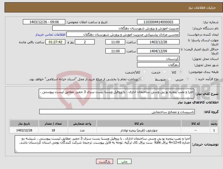Click the row number cell 1
This screenshot has height=169, width=223.
point(214,130)
